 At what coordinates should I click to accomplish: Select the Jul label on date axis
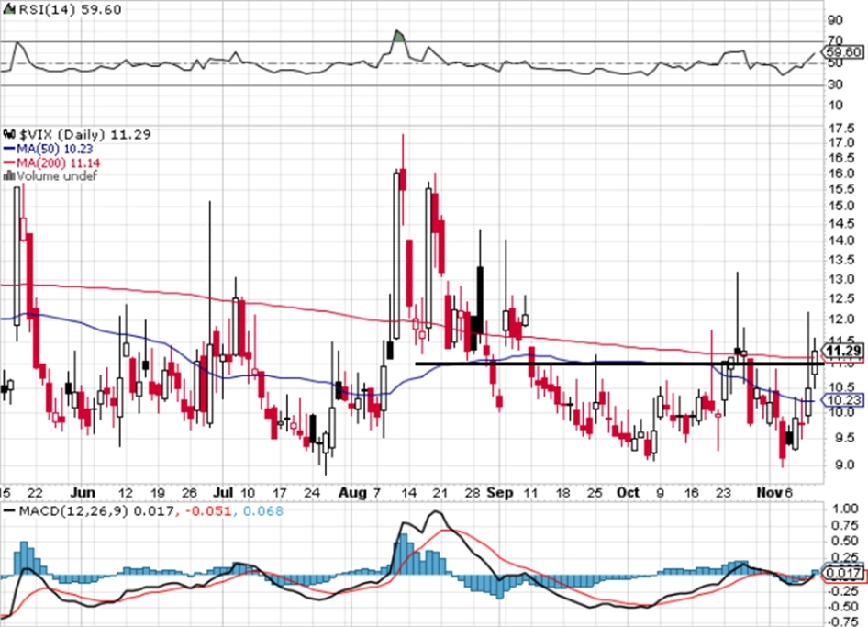[x=223, y=492]
